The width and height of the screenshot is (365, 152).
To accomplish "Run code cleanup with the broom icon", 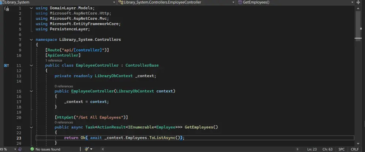I will point(87,149).
